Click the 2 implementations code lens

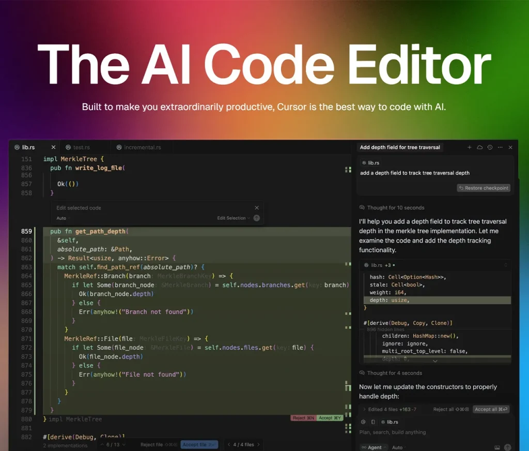pyautogui.click(x=65, y=446)
